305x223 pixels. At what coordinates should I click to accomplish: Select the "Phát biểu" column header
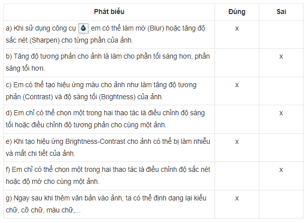(109, 11)
